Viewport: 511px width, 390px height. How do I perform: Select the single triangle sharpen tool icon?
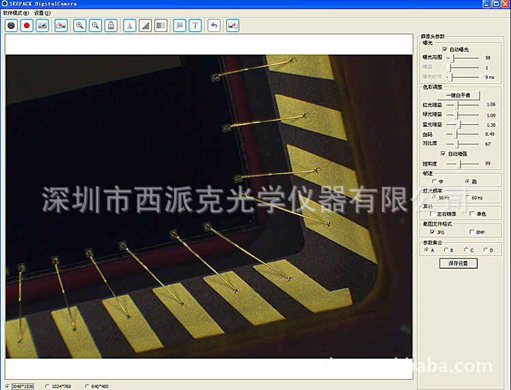click(130, 25)
